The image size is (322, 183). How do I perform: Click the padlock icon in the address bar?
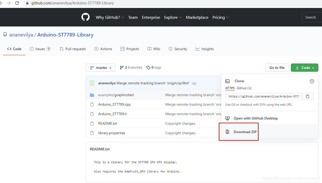point(28,3)
